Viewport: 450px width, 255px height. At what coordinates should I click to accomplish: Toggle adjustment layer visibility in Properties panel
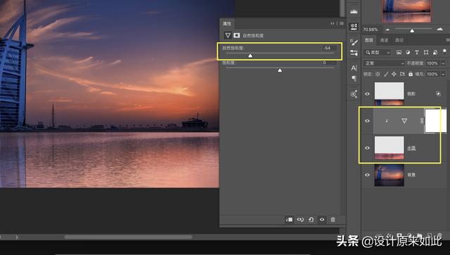pyautogui.click(x=322, y=219)
